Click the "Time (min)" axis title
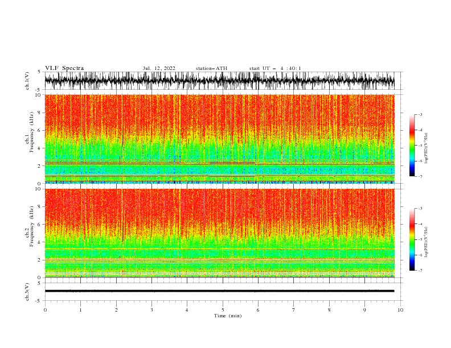This screenshot has width=451, height=348. pyautogui.click(x=228, y=316)
